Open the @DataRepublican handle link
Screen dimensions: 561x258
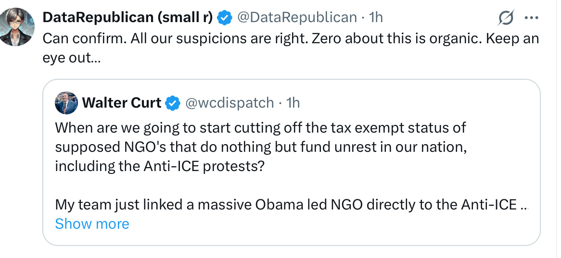coord(297,18)
